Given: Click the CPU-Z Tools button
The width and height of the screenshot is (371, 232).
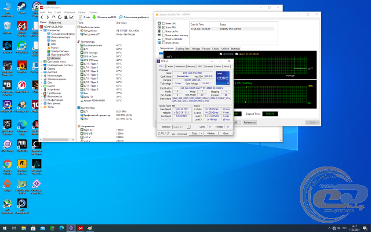Looking at the screenshot, I should click(x=195, y=133).
